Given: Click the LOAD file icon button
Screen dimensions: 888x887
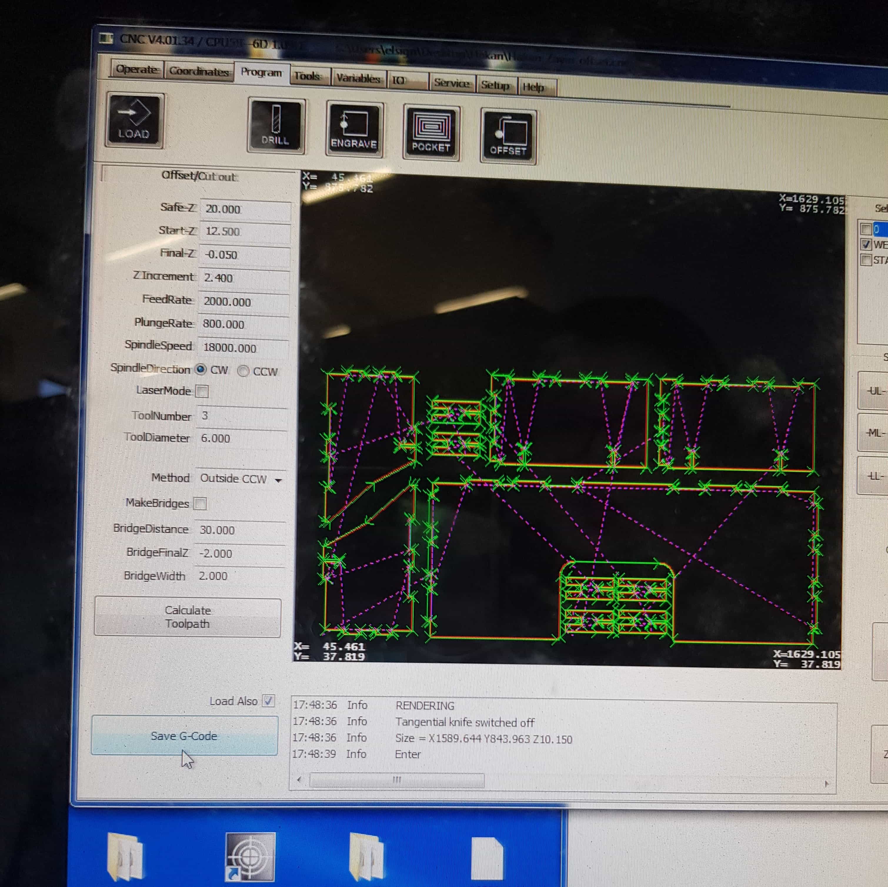Looking at the screenshot, I should point(134,120).
